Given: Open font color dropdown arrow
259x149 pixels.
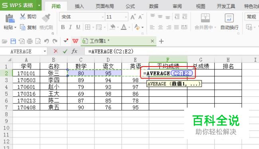Looking at the screenshot, I should 129,27.
